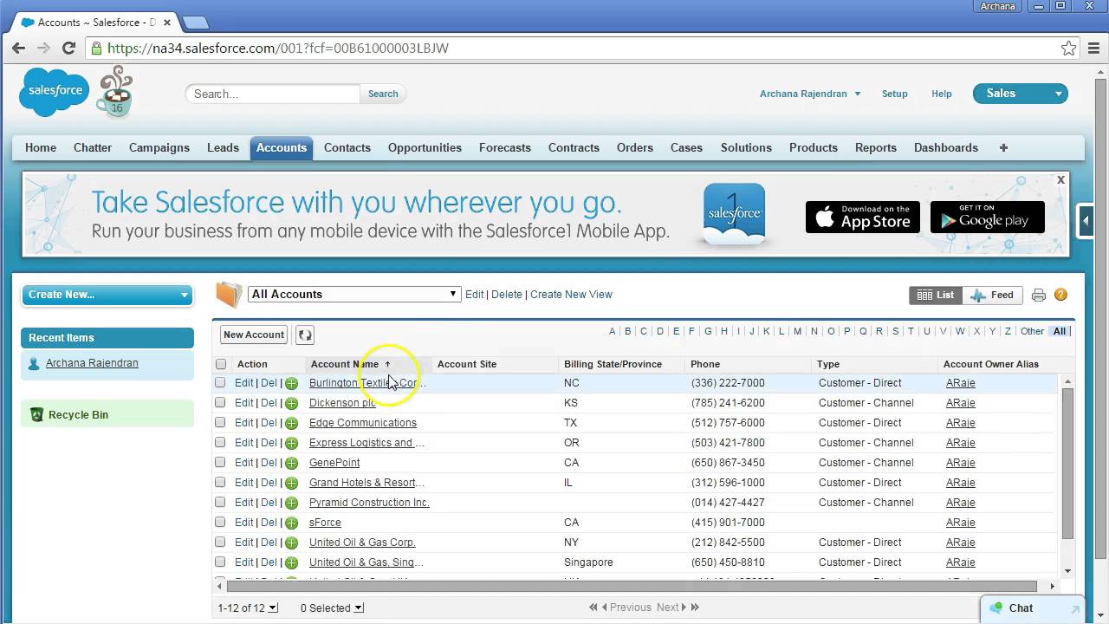Viewport: 1109px width, 624px height.
Task: Click the green plus icon for Burlington Textiles row
Action: point(291,383)
